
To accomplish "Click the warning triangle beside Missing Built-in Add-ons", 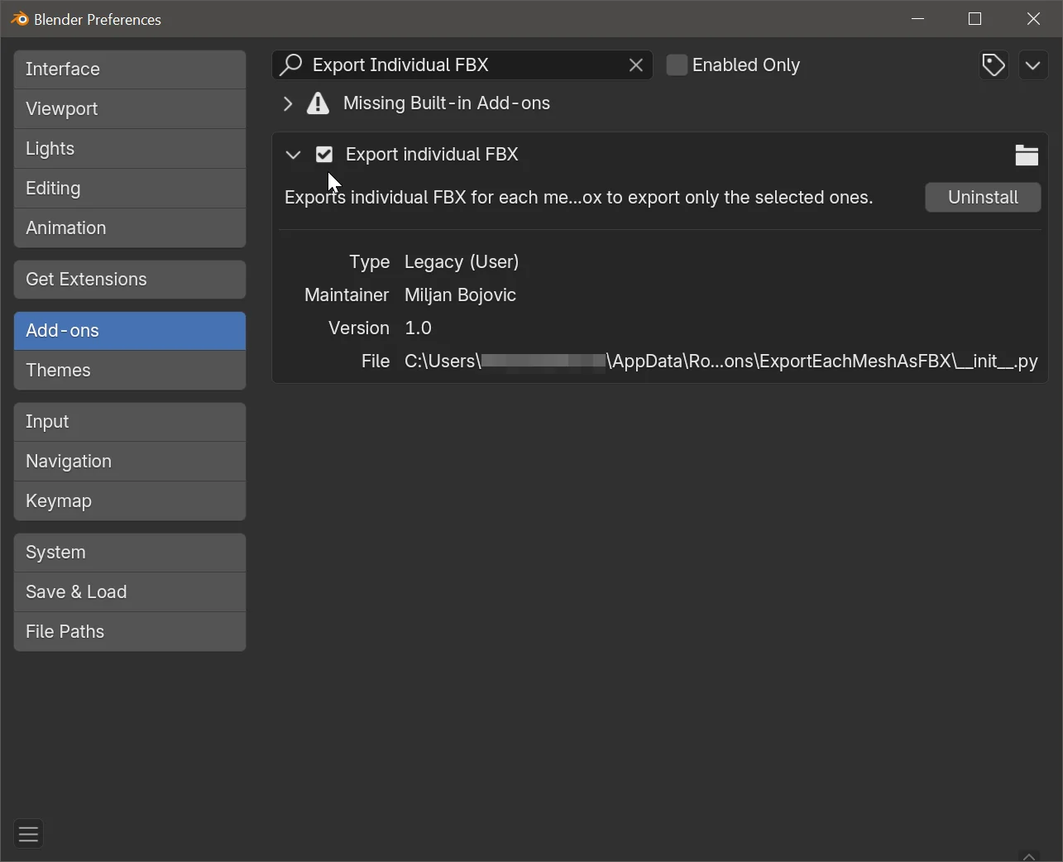I will (318, 103).
